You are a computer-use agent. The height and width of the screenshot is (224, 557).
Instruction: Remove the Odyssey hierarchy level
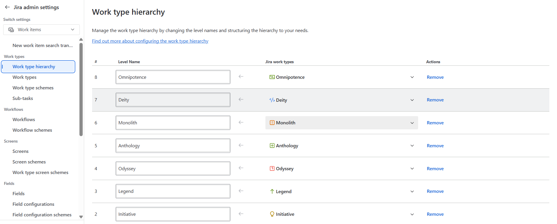point(435,169)
